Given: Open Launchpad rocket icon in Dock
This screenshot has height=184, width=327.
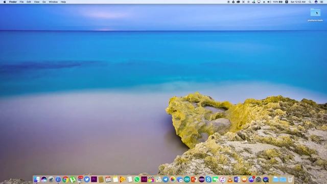Looking at the screenshot, I should pos(51,179).
